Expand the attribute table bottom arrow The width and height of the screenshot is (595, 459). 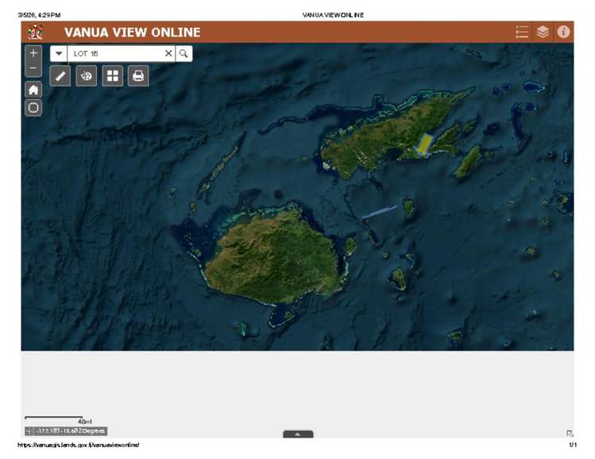(298, 434)
